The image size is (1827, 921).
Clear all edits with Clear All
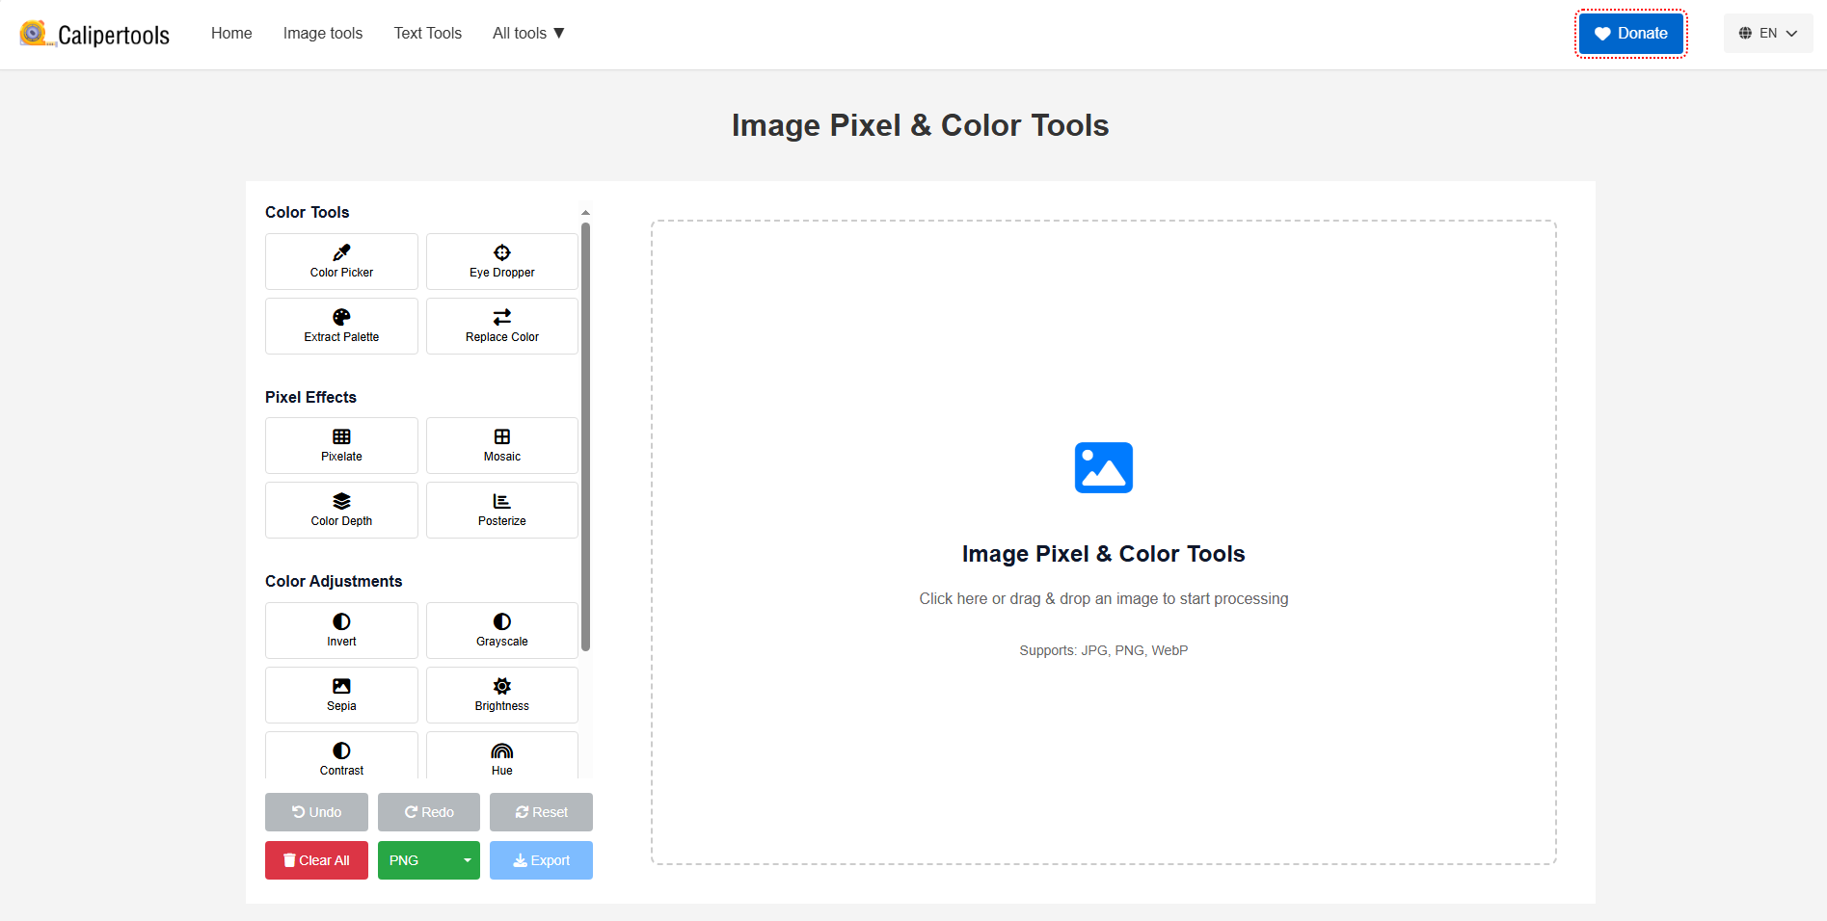click(x=316, y=860)
